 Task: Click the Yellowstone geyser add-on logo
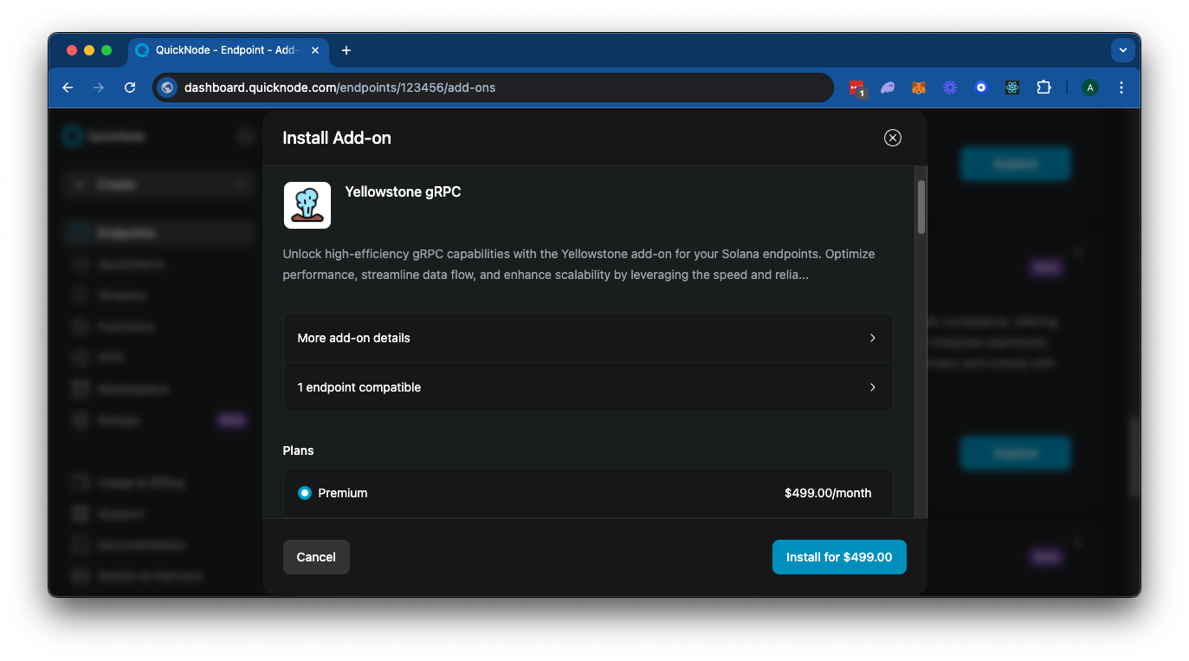[x=307, y=205]
